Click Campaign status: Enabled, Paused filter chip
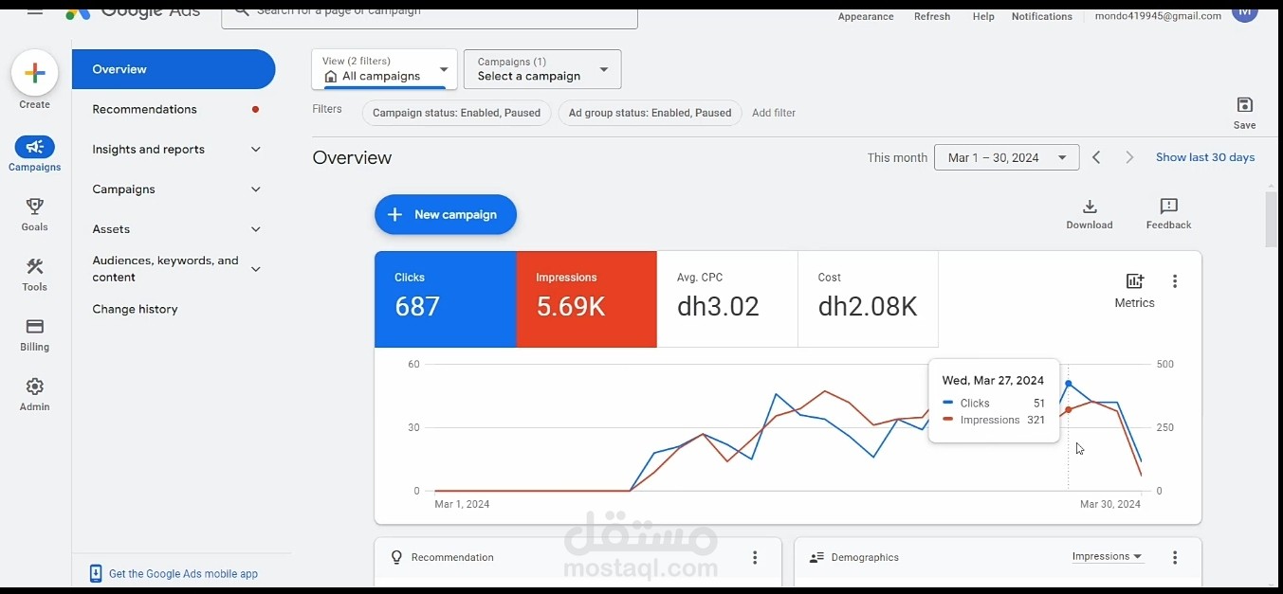Viewport: 1283px width, 594px height. pyautogui.click(x=456, y=113)
